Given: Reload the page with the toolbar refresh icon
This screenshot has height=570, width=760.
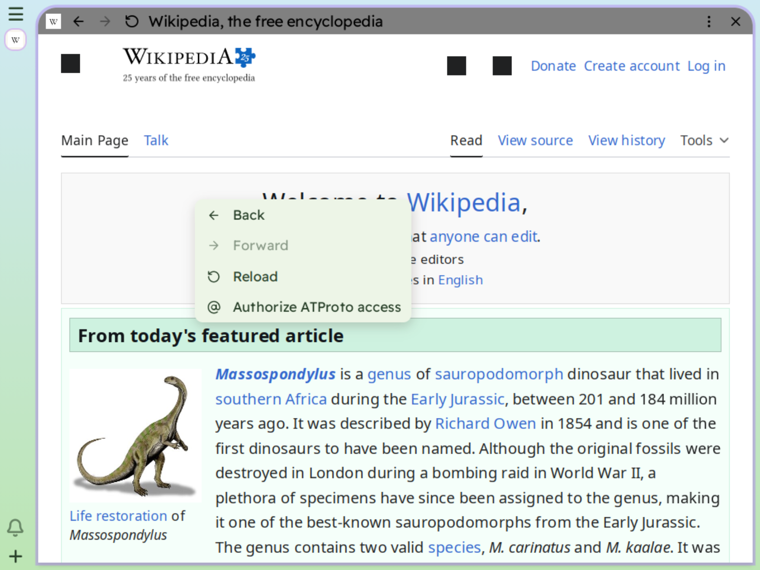Looking at the screenshot, I should [132, 21].
